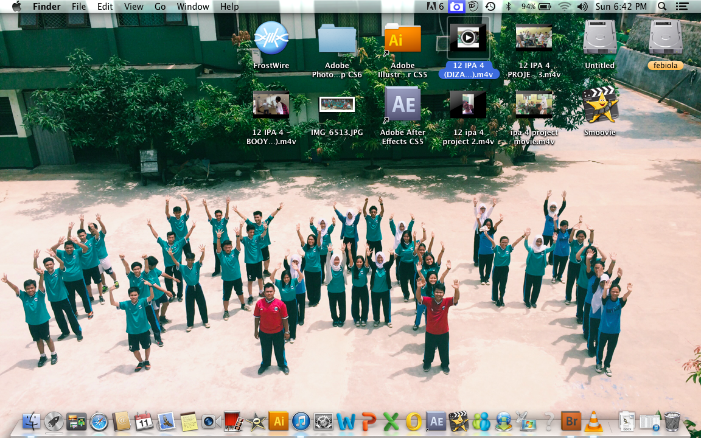Open the Trash in the Dock
Image resolution: width=701 pixels, height=438 pixels.
pos(672,422)
